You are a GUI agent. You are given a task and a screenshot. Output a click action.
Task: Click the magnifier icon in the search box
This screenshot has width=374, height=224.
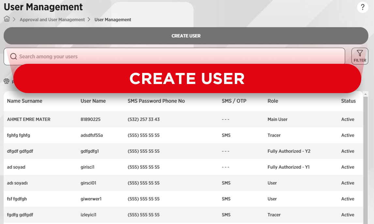pos(13,57)
